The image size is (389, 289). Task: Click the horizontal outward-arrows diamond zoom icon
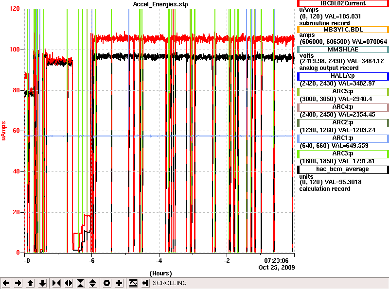pyautogui.click(x=69, y=283)
